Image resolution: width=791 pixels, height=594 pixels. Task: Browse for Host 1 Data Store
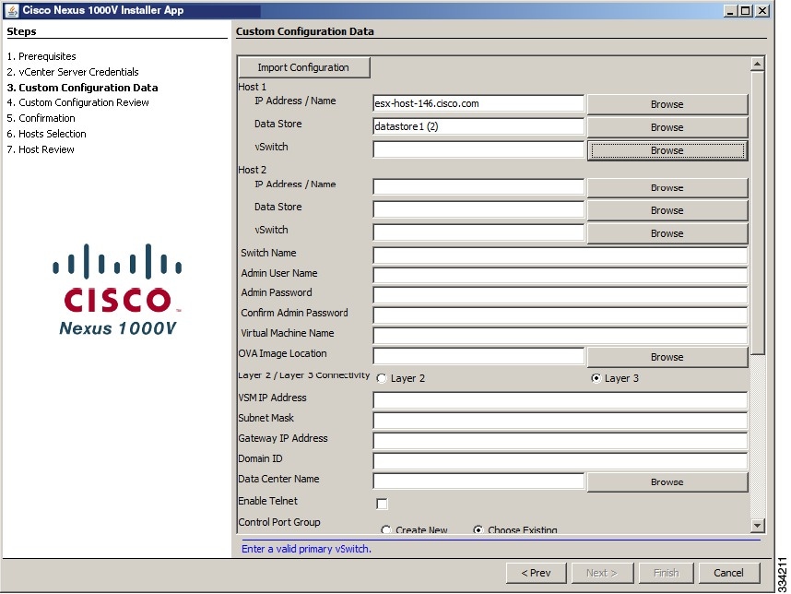(667, 126)
